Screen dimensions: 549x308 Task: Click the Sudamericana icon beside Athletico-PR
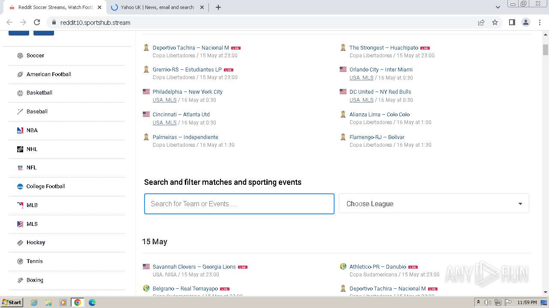[x=343, y=267]
